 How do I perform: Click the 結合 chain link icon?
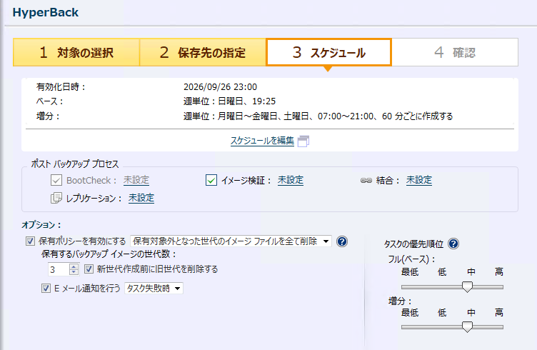366,181
